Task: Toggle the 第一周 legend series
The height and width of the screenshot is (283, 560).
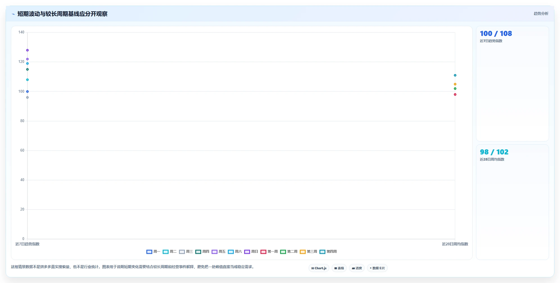Action: [x=269, y=252]
